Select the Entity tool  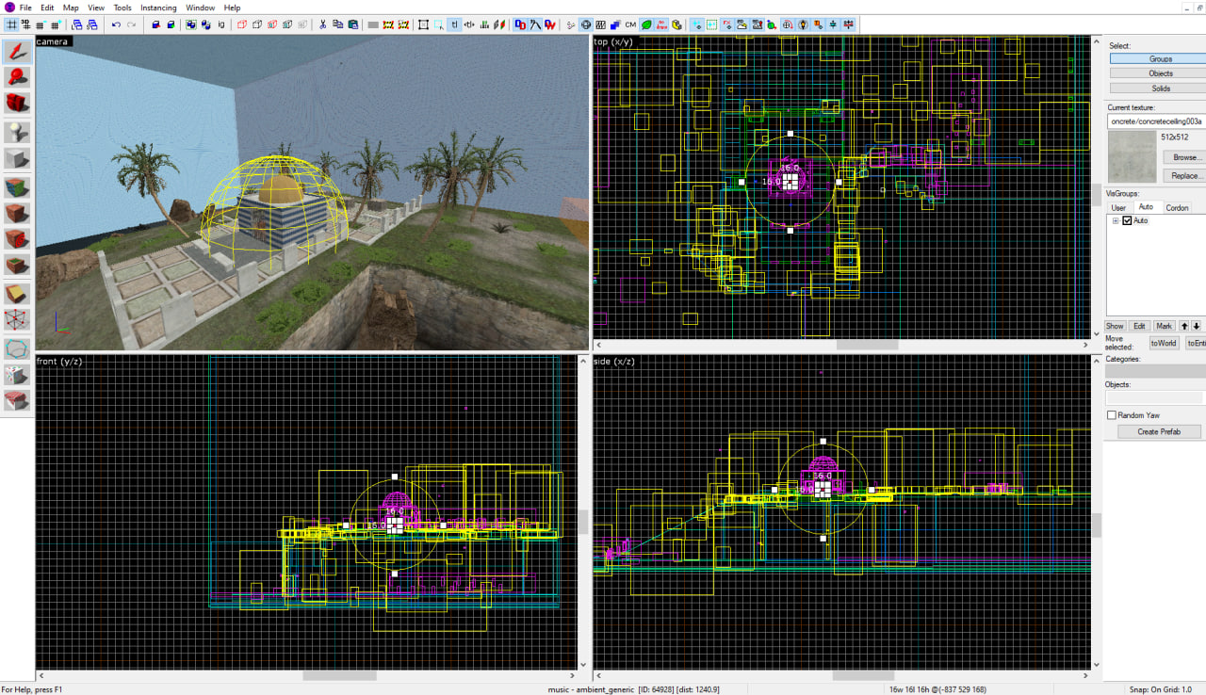(17, 131)
